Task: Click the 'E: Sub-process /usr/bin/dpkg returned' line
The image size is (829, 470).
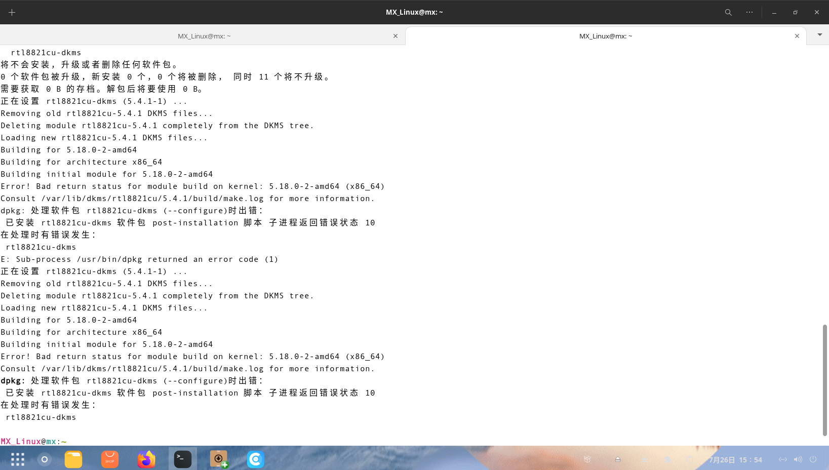Action: [x=140, y=259]
